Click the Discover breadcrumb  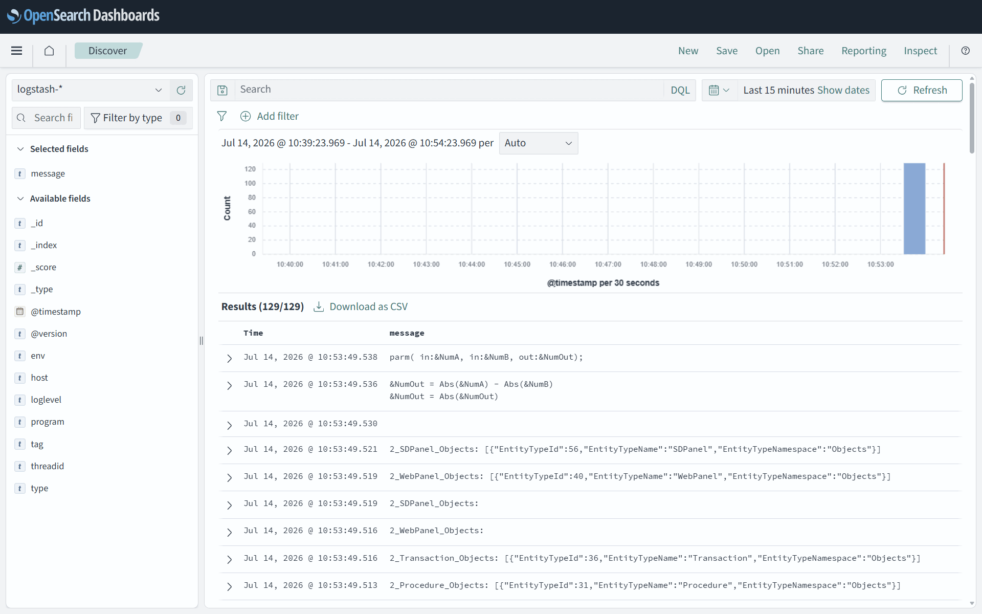(107, 51)
